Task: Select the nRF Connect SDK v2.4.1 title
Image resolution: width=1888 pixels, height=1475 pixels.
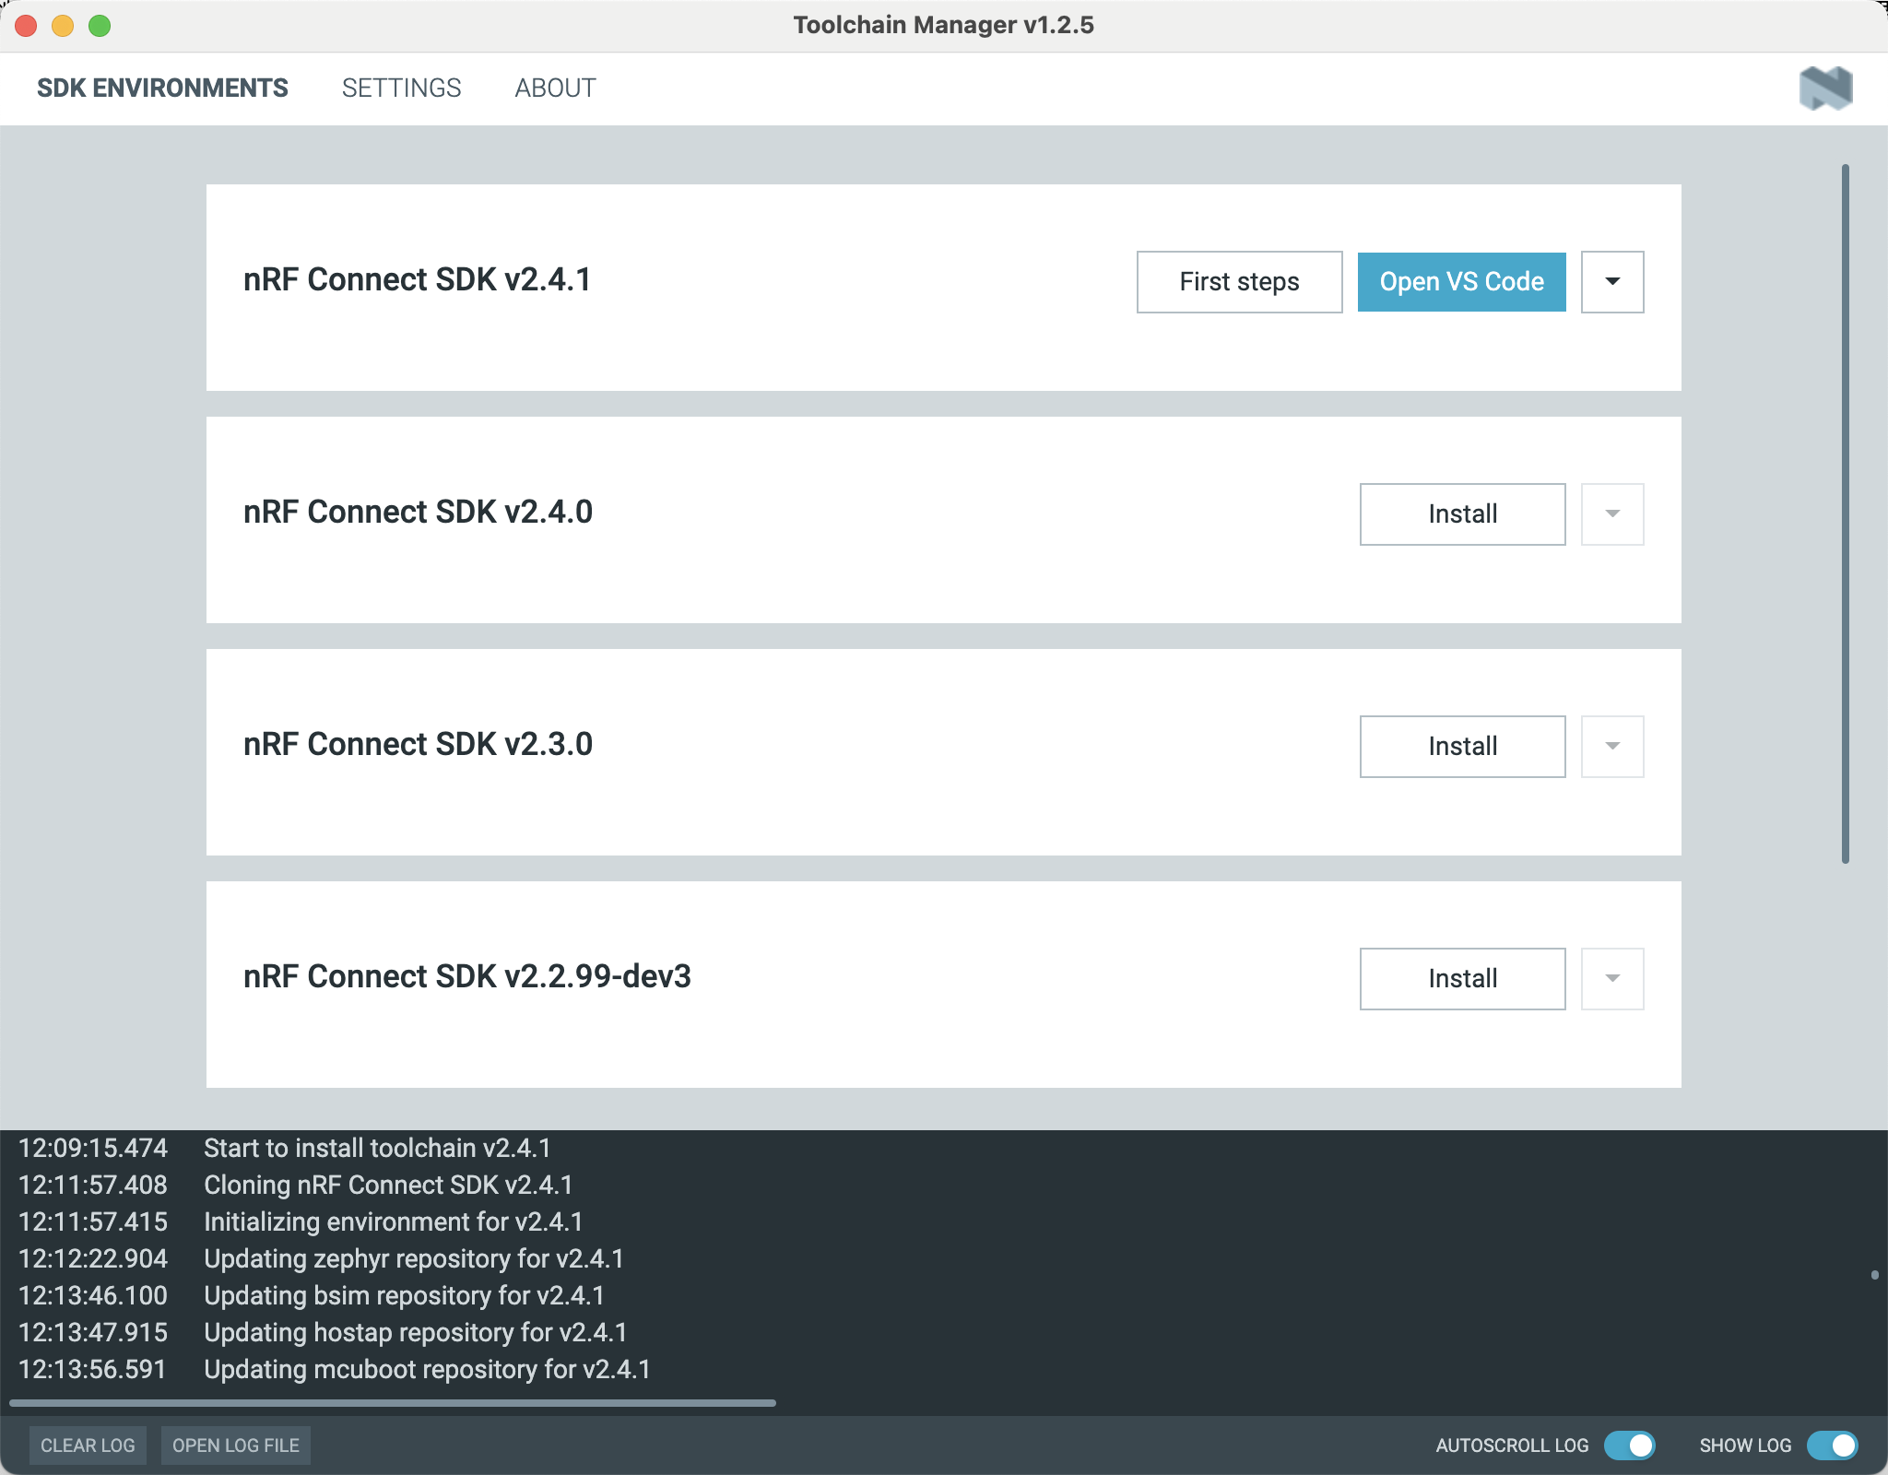Action: click(417, 279)
